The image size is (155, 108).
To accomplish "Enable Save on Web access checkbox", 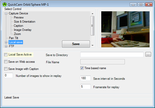I will point(6,62).
